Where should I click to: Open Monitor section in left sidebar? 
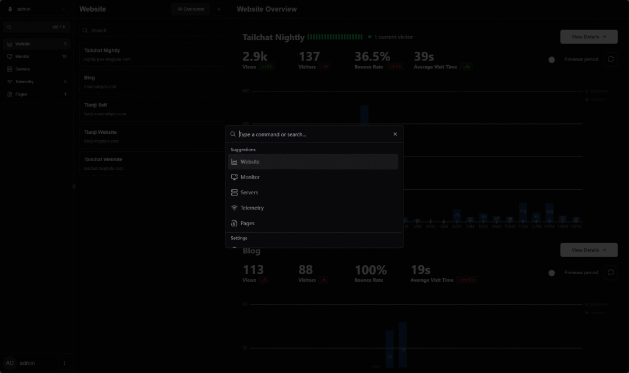(37, 56)
